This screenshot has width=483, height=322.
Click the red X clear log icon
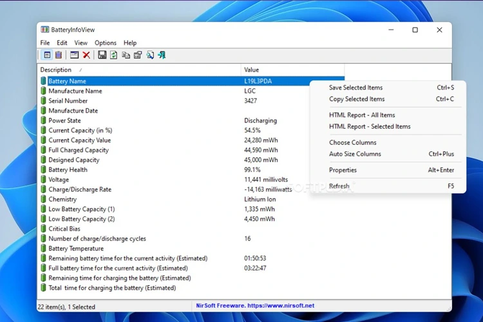86,55
